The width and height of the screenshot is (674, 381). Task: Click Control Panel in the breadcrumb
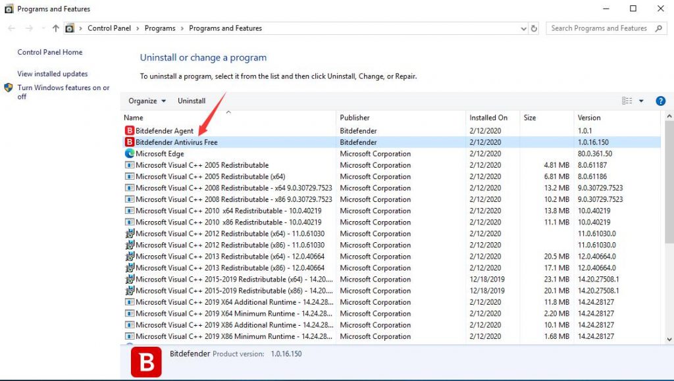[x=109, y=28]
